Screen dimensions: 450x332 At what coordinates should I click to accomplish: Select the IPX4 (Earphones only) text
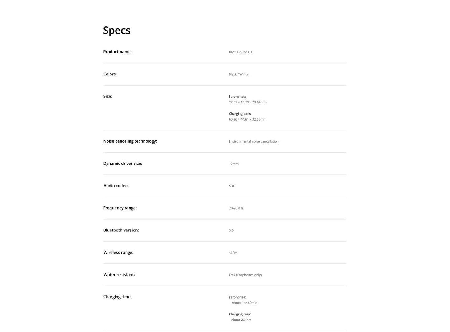(x=245, y=275)
